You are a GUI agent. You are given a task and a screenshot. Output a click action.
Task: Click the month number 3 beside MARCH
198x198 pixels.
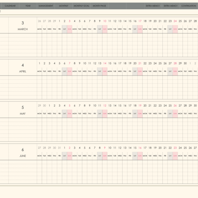pyautogui.click(x=23, y=23)
